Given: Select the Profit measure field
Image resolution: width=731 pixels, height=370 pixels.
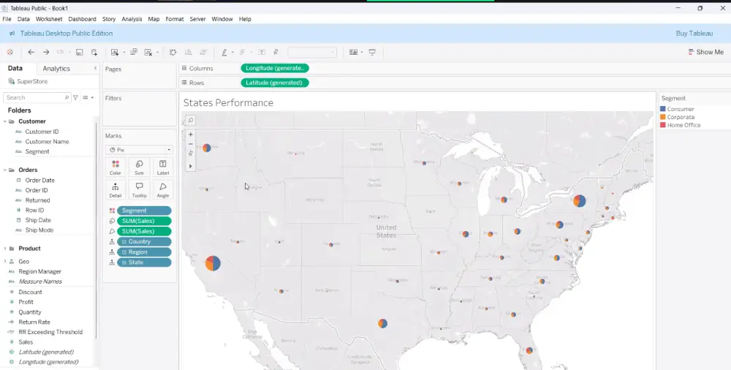Looking at the screenshot, I should 26,302.
